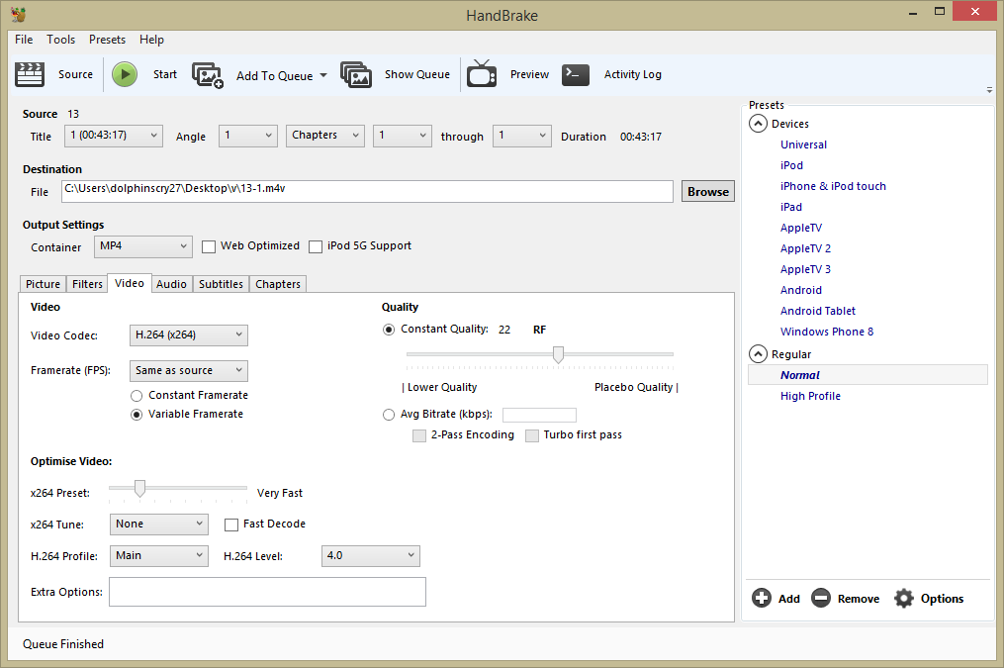Screen dimensions: 1004x668
Task: Select the AppleTV 2 preset
Action: click(x=805, y=248)
